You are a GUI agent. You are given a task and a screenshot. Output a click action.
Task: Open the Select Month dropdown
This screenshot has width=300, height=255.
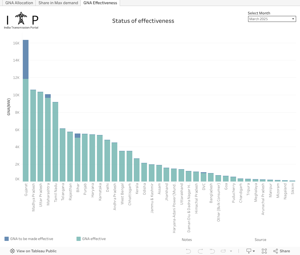click(272, 19)
